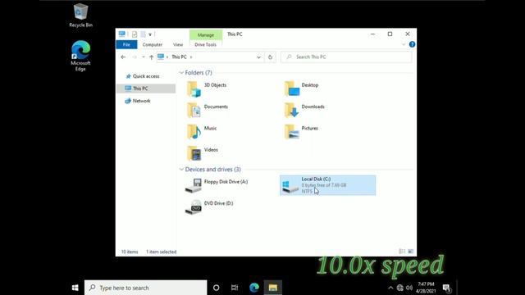Image resolution: width=525 pixels, height=295 pixels.
Task: Select the Downloads folder
Action: [304, 111]
